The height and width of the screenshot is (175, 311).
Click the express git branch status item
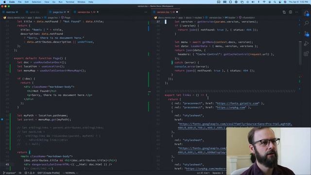[x=9, y=173]
